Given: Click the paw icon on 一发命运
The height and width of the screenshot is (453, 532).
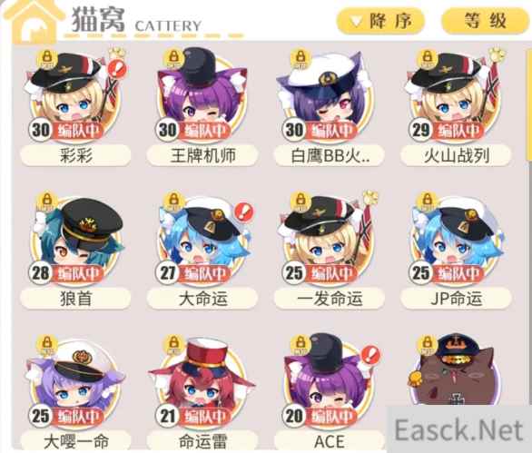Looking at the screenshot, I should (x=369, y=198).
